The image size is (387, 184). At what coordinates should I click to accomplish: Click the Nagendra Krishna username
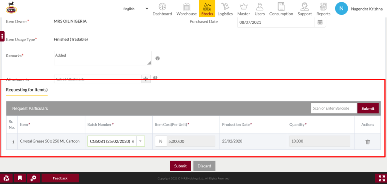pyautogui.click(x=367, y=9)
